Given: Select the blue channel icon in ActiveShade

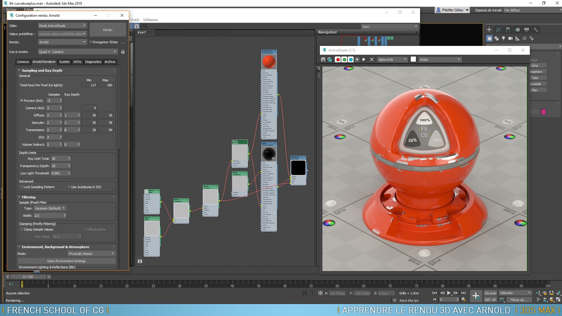Looking at the screenshot, I should pos(351,59).
